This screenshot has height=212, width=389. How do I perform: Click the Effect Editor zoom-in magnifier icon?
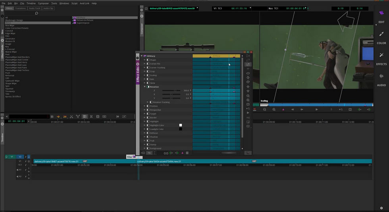pos(248,100)
